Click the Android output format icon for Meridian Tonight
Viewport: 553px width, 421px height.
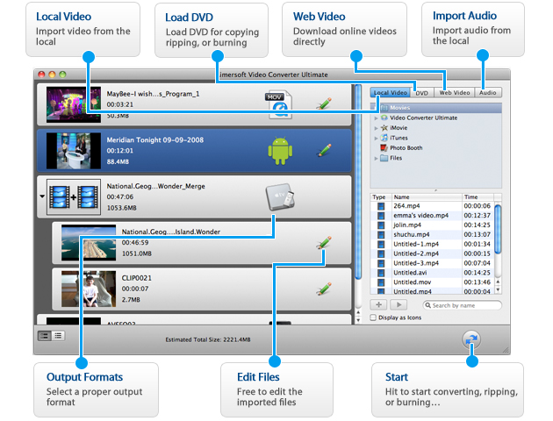pyautogui.click(x=280, y=151)
